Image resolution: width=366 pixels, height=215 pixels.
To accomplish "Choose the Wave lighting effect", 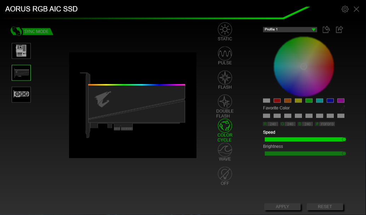I will pyautogui.click(x=225, y=150).
